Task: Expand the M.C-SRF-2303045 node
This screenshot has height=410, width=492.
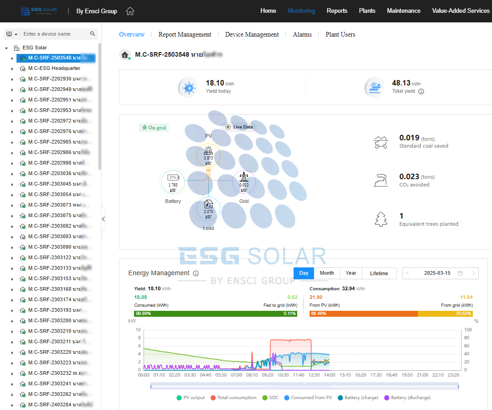Action: click(x=12, y=185)
